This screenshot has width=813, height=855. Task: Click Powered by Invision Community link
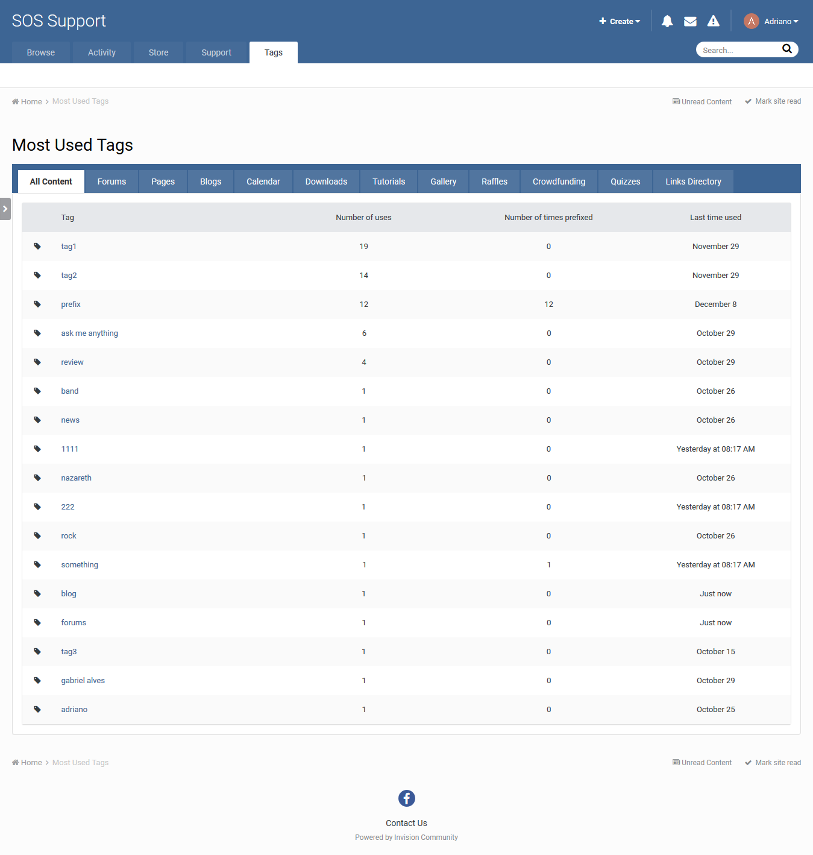pos(406,838)
